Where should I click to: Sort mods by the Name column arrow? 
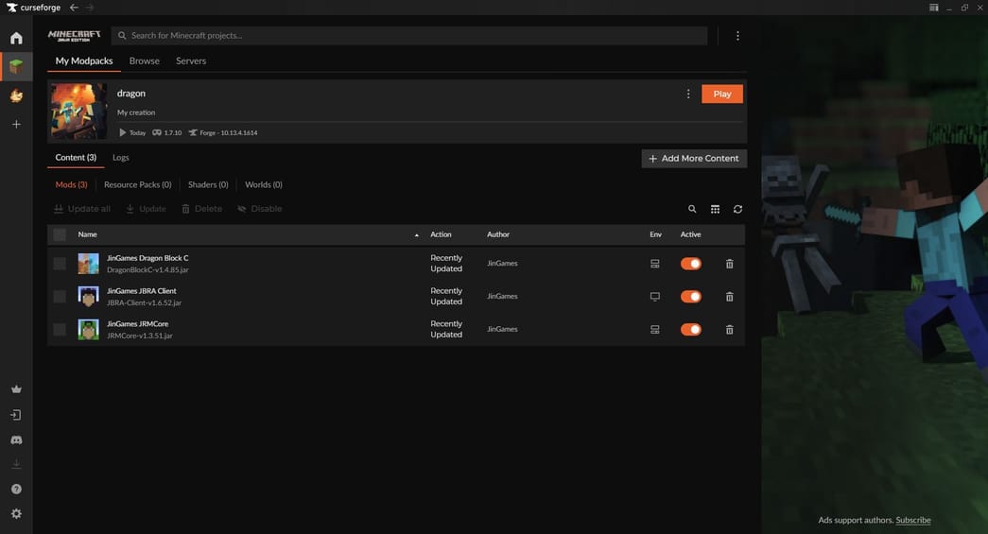pyautogui.click(x=417, y=234)
